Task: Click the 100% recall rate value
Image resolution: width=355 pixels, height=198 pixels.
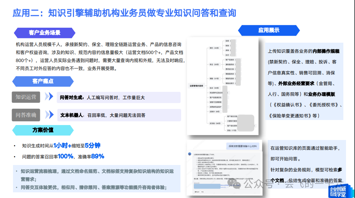Action: tap(66, 156)
